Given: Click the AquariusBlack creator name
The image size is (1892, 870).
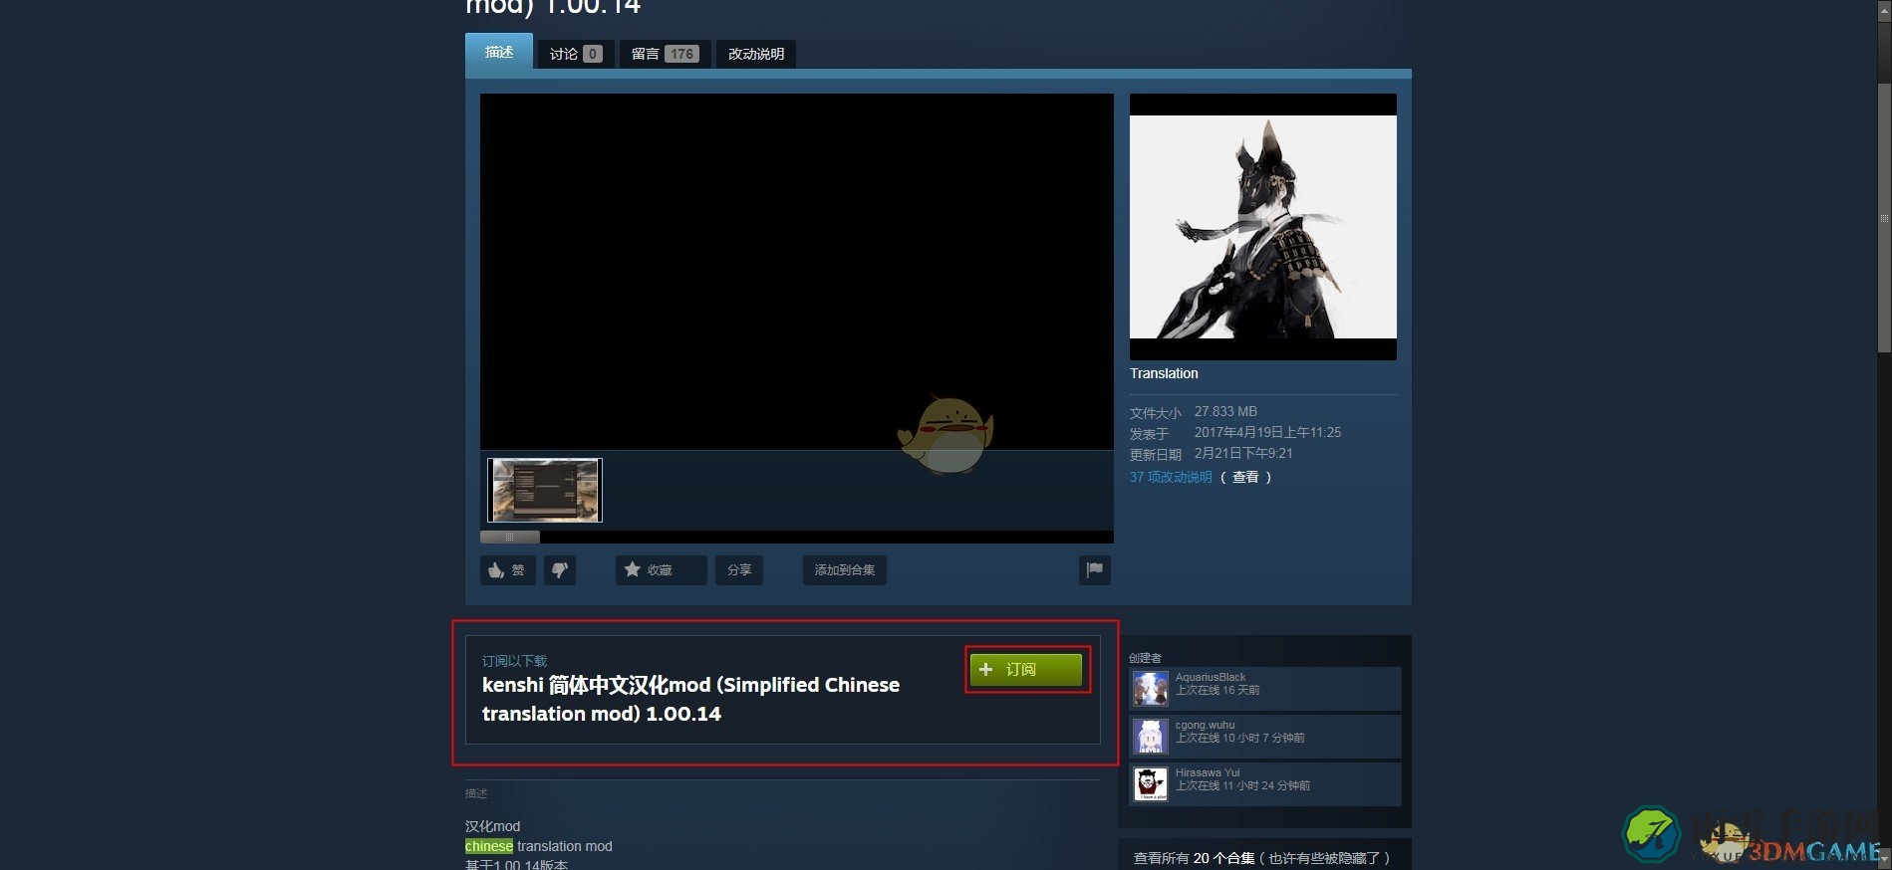Looking at the screenshot, I should click(1211, 677).
